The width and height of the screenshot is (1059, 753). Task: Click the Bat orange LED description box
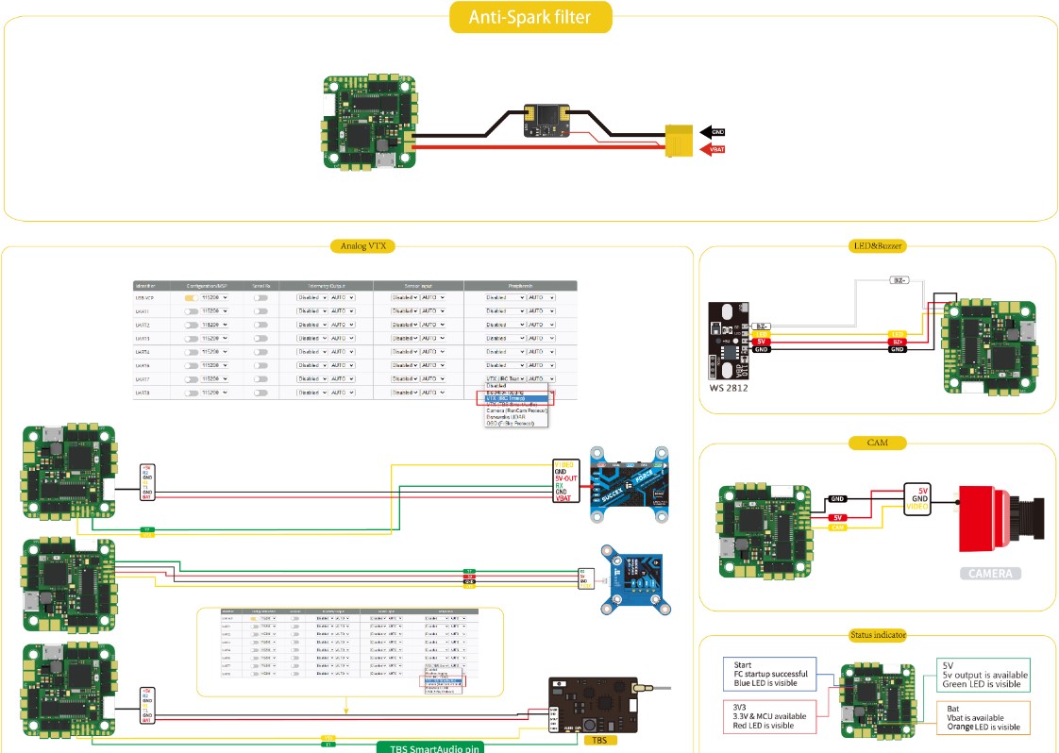983,716
